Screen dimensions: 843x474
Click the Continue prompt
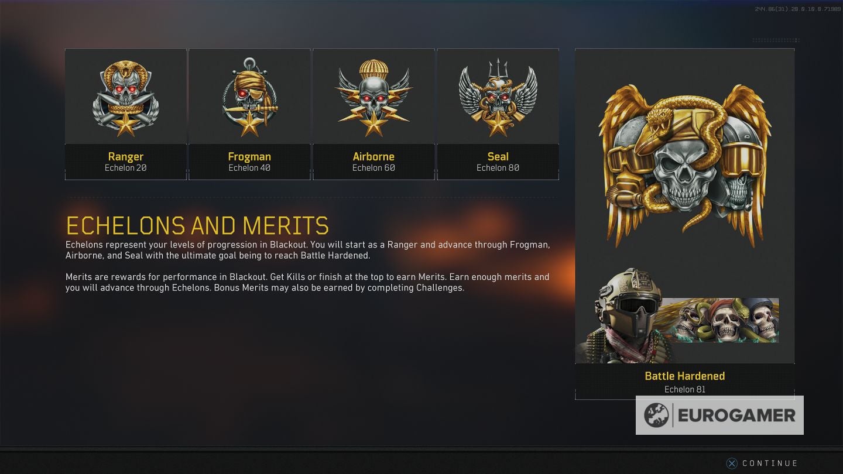[762, 463]
